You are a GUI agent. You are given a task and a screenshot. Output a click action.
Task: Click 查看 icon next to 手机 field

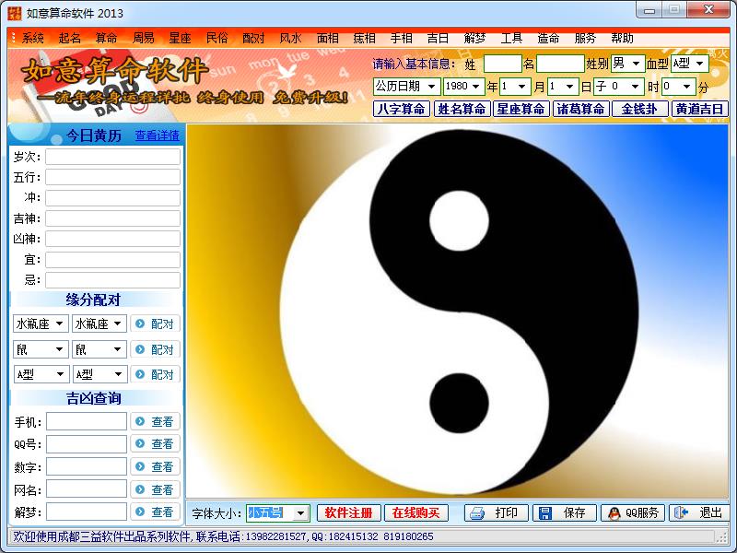click(x=140, y=422)
